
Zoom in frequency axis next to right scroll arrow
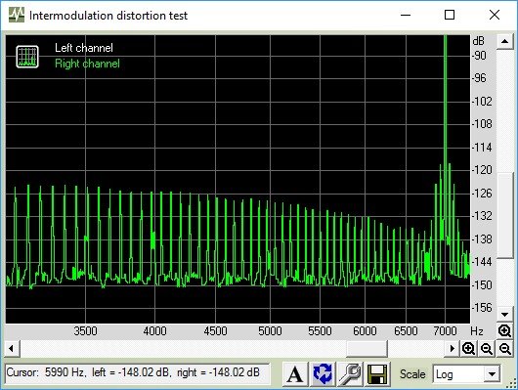click(469, 348)
